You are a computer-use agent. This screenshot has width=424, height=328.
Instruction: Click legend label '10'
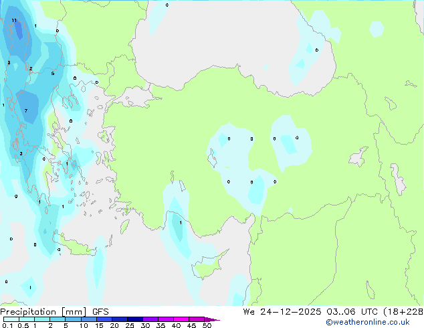pyautogui.click(x=84, y=325)
